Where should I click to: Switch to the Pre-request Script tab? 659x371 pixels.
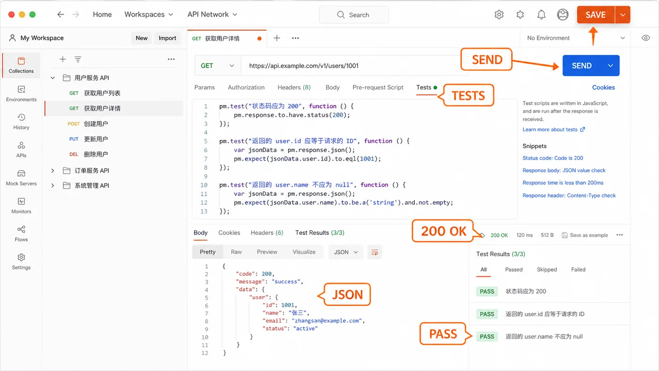pyautogui.click(x=378, y=88)
